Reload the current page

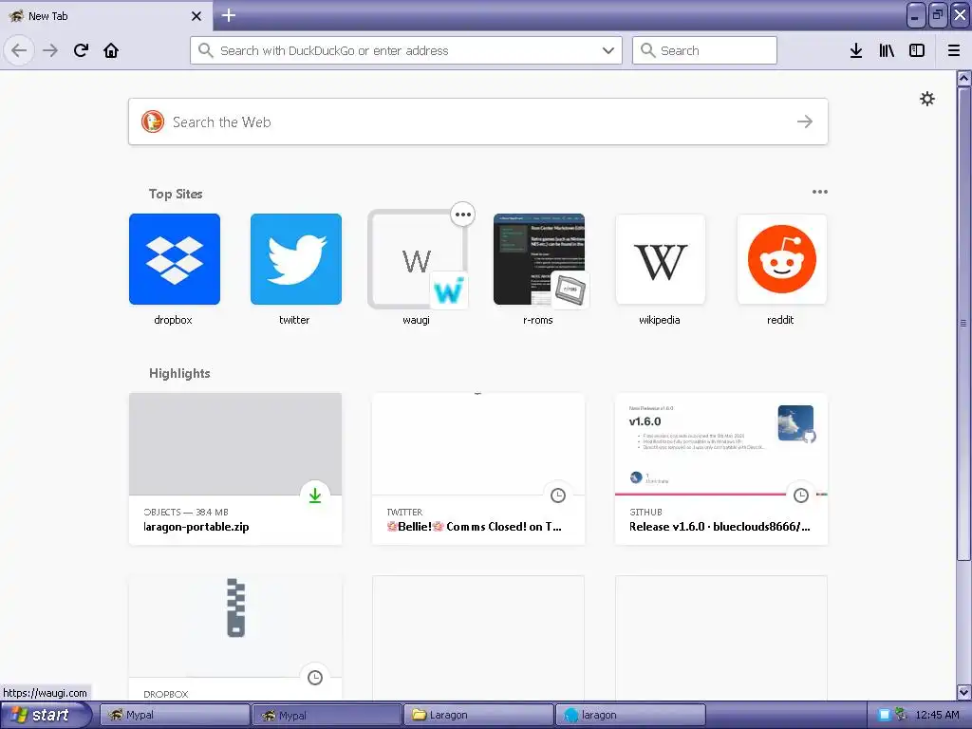pyautogui.click(x=81, y=50)
